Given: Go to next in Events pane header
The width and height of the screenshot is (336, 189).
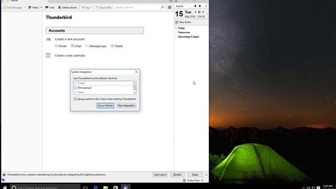Looking at the screenshot, I should (200, 6).
